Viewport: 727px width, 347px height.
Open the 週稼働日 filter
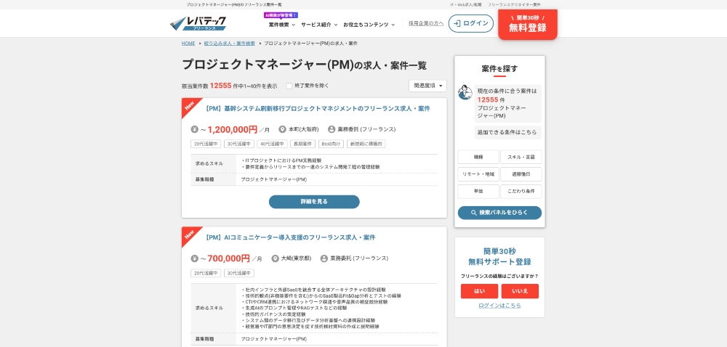[521, 174]
